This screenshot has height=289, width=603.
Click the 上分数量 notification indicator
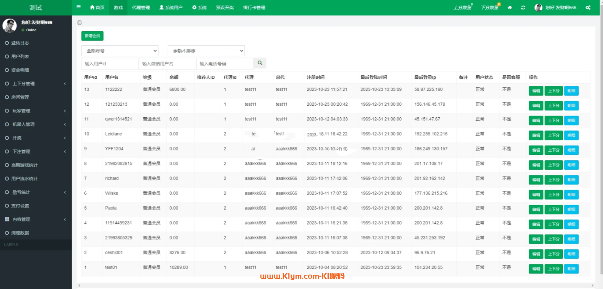[x=462, y=8]
